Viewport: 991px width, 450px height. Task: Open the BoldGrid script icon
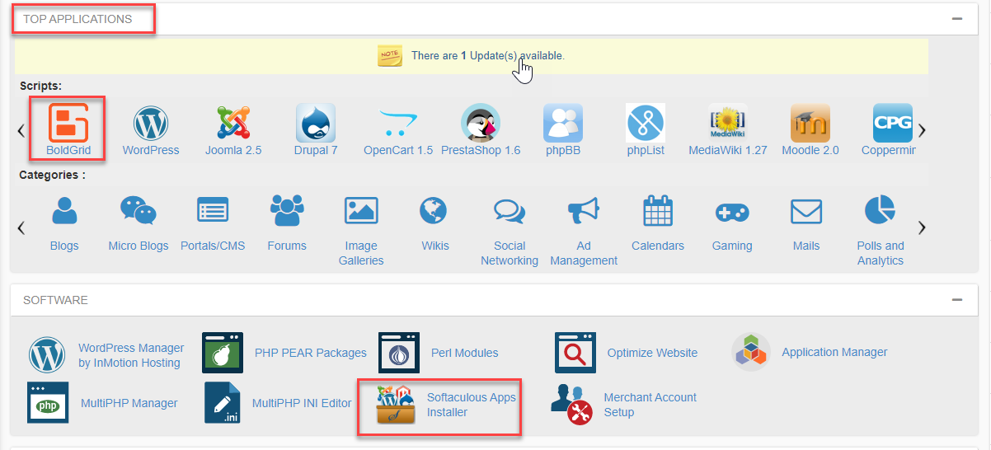(68, 123)
